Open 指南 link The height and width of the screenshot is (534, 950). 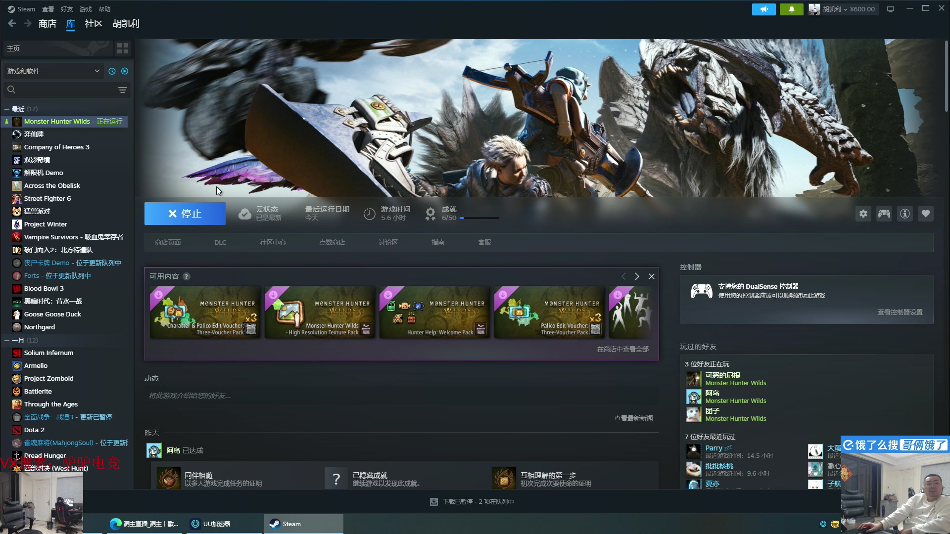click(x=438, y=242)
